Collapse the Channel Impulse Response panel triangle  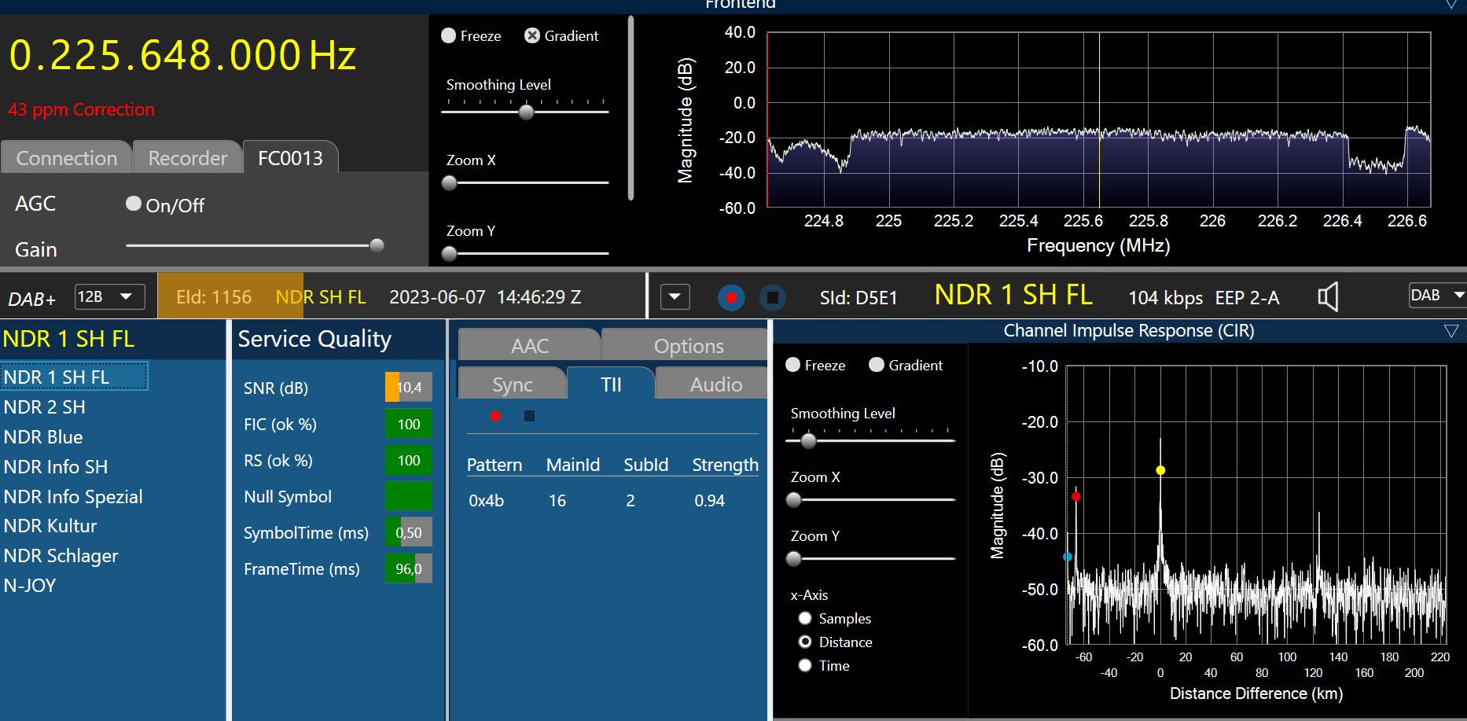[x=1451, y=331]
